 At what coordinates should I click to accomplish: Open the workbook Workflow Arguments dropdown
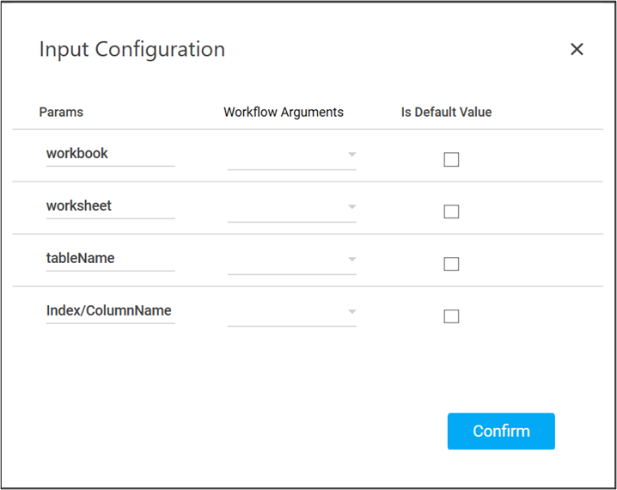291,156
